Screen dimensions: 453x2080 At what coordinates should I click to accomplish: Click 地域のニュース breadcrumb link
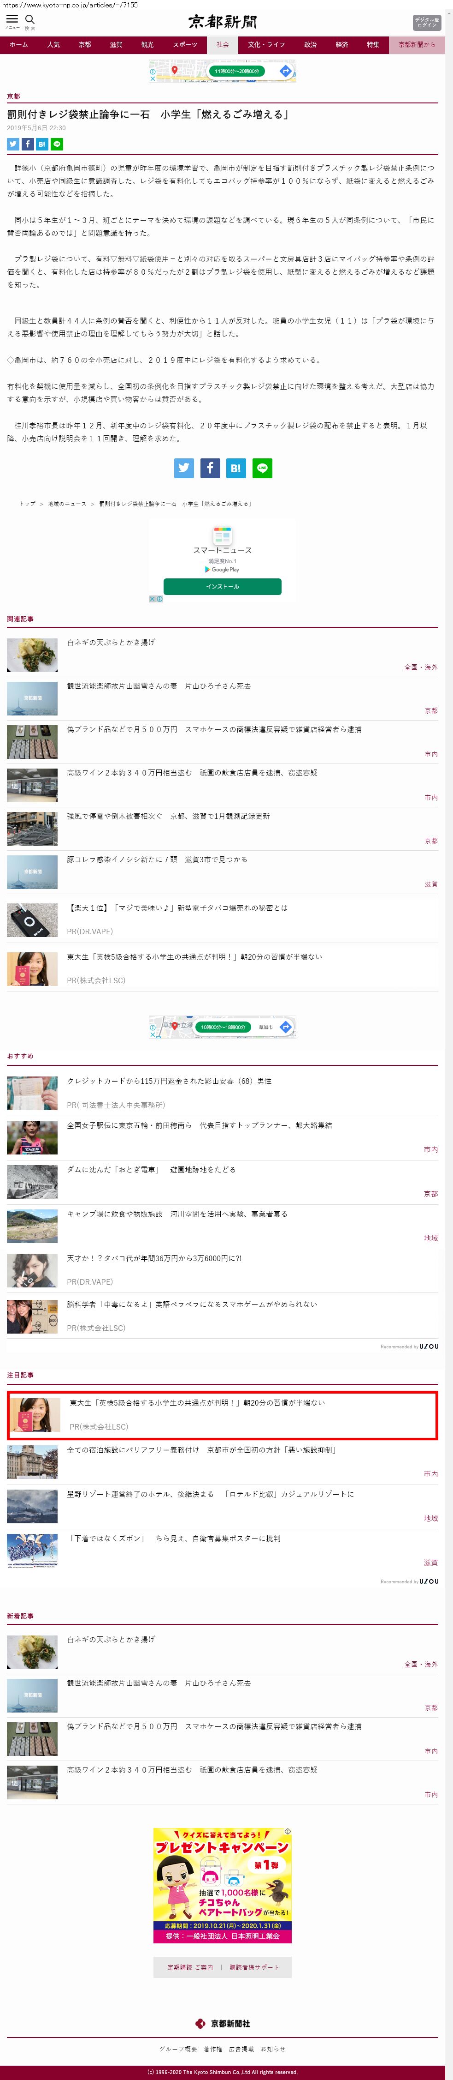[67, 504]
